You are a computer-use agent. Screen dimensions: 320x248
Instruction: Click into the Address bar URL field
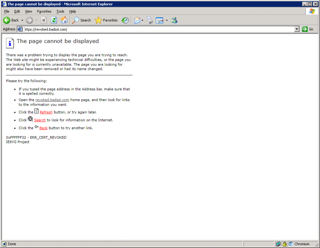click(x=159, y=29)
